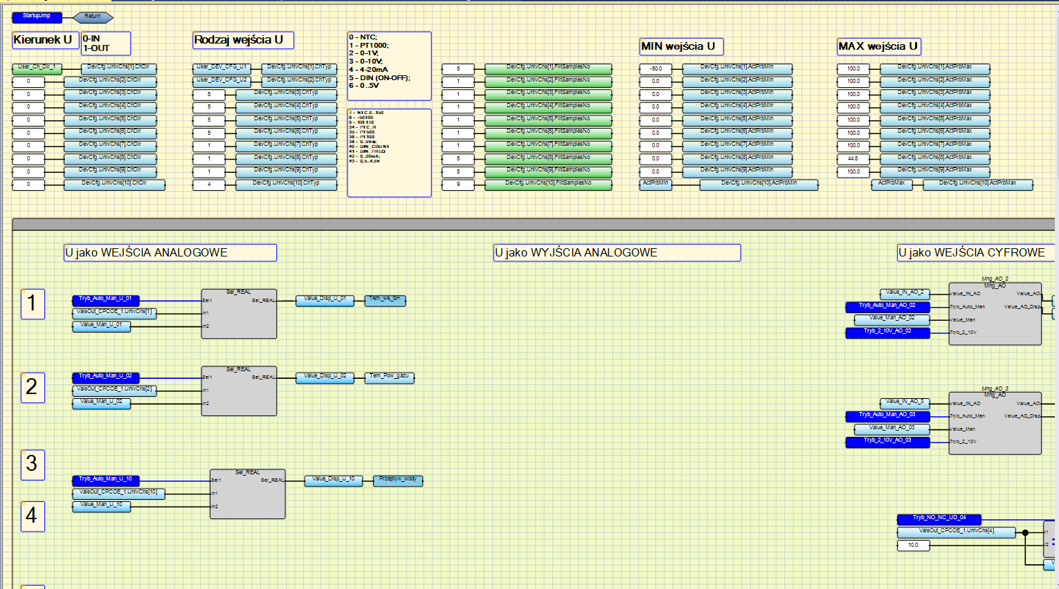Click constant 9 wired to DevCfg.UnivChs[10].FiltSamplesNo

458,185
